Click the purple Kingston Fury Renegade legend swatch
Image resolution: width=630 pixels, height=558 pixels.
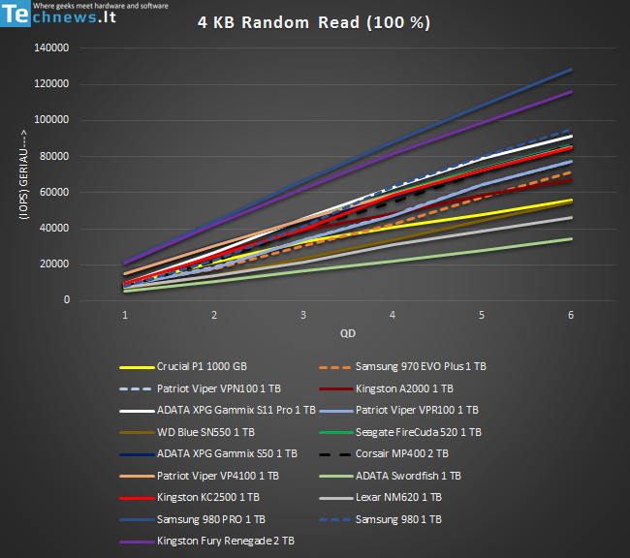pos(137,542)
